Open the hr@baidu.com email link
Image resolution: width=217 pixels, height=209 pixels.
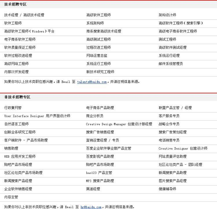(x=91, y=207)
